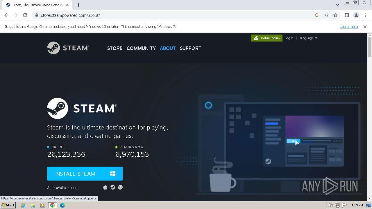This screenshot has width=372, height=209.
Task: View site info via the padlock icon
Action: tap(36, 15)
